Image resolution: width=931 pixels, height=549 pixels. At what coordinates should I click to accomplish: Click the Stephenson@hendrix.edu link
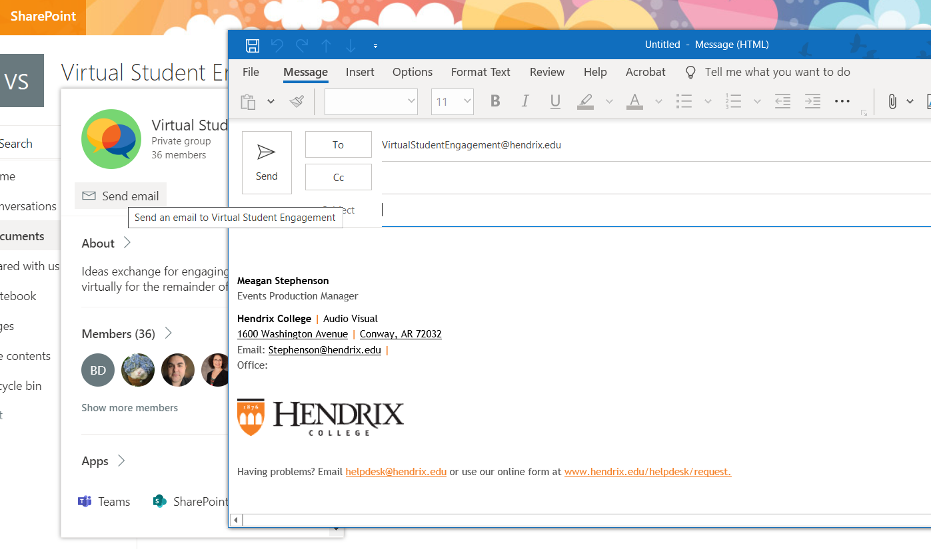point(325,350)
